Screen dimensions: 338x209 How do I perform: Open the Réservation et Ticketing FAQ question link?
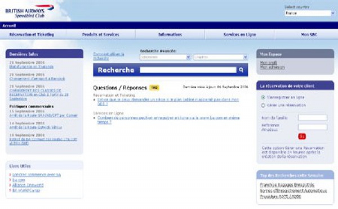pyautogui.click(x=168, y=102)
